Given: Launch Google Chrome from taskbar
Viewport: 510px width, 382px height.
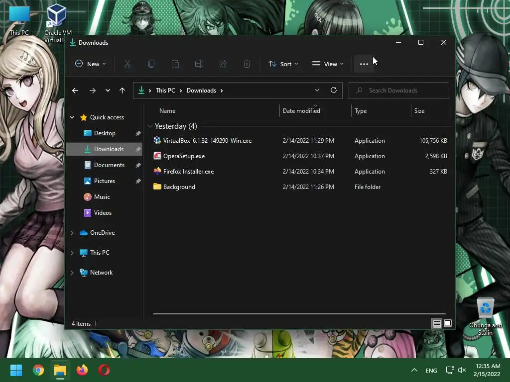Looking at the screenshot, I should 38,370.
